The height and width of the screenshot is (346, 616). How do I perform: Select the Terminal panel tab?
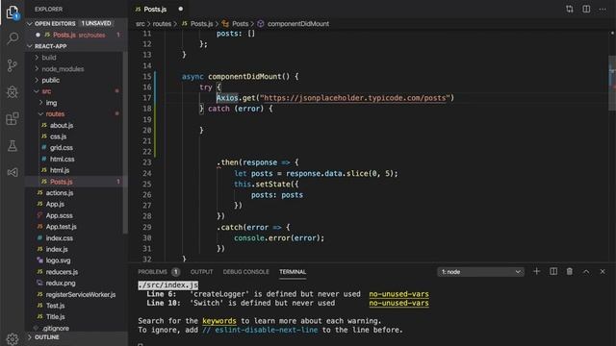(293, 271)
